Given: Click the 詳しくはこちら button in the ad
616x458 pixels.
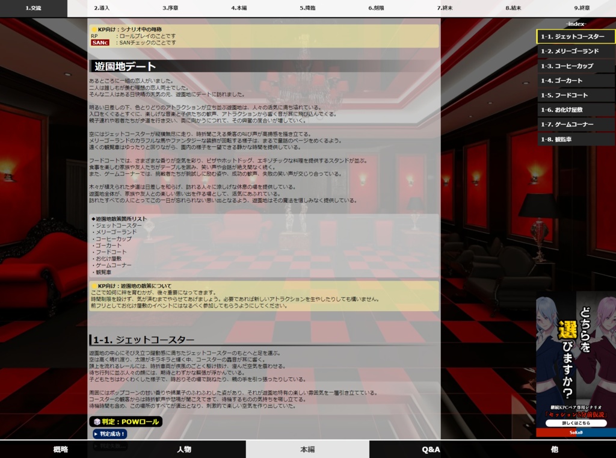Looking at the screenshot, I should pyautogui.click(x=576, y=423).
